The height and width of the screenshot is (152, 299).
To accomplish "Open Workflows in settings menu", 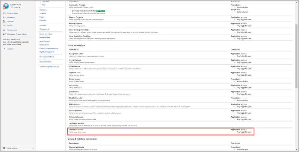I will pyautogui.click(x=43, y=10).
